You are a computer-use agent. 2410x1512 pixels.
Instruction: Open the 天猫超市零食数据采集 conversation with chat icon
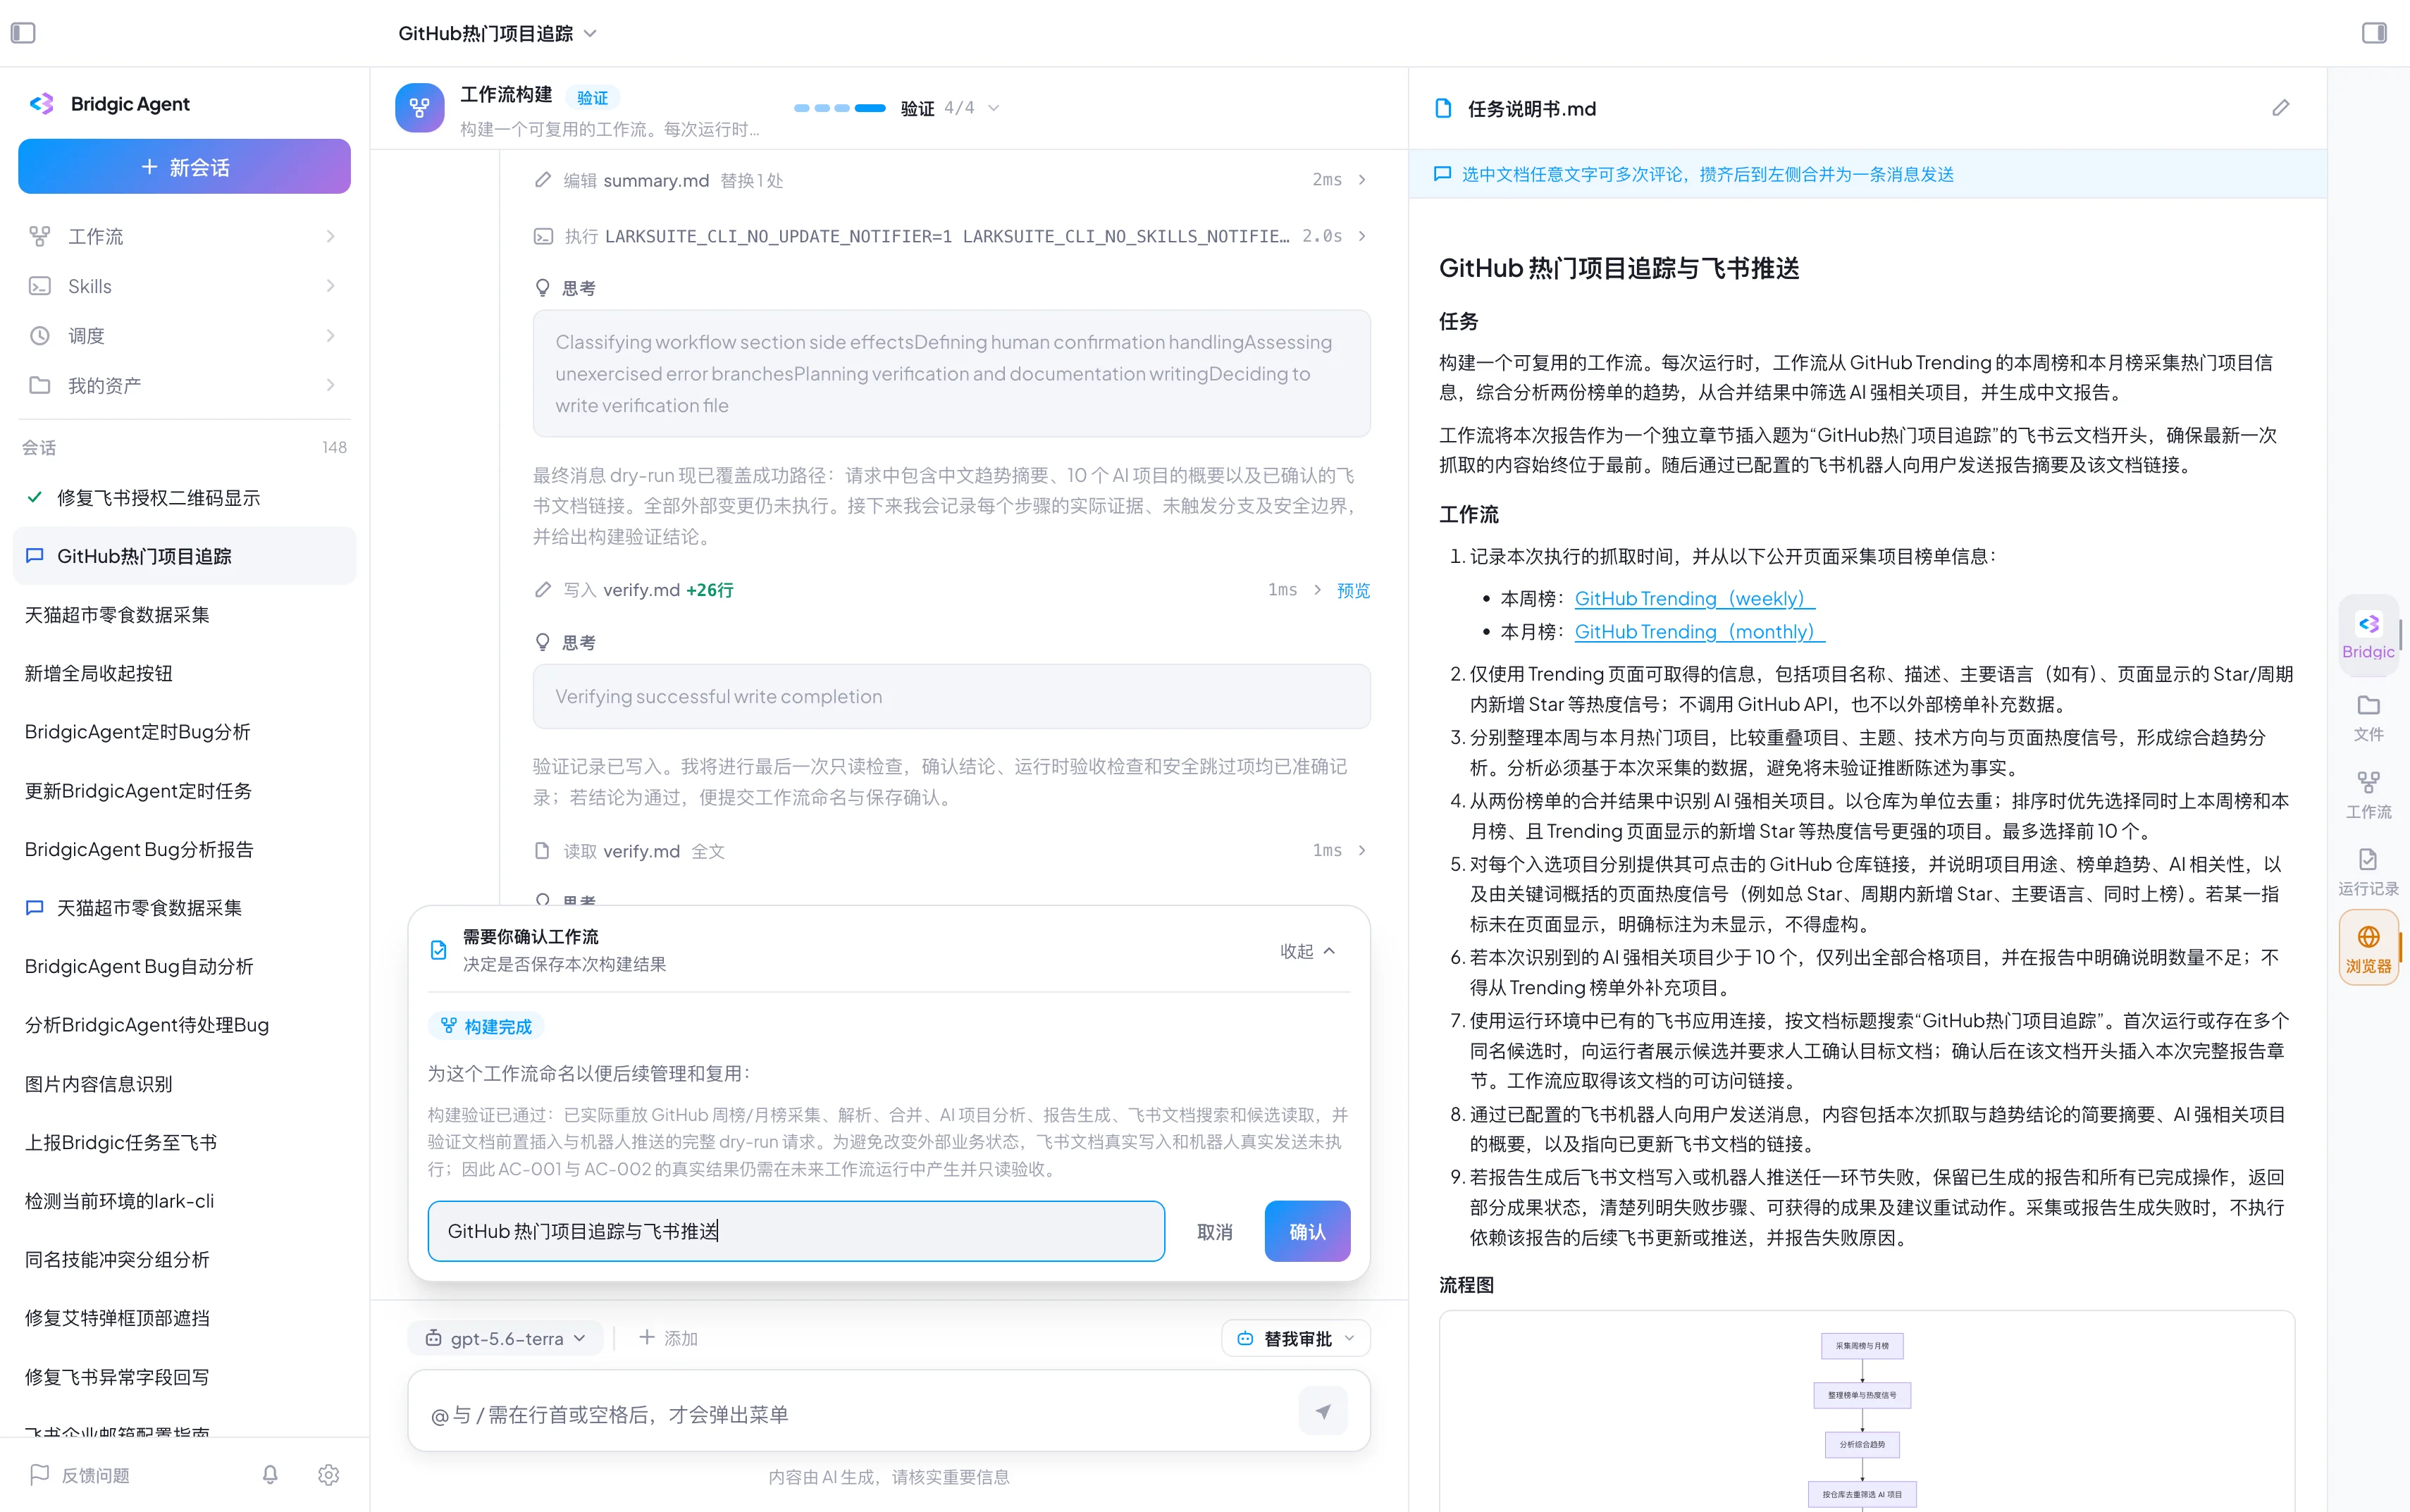(184, 907)
